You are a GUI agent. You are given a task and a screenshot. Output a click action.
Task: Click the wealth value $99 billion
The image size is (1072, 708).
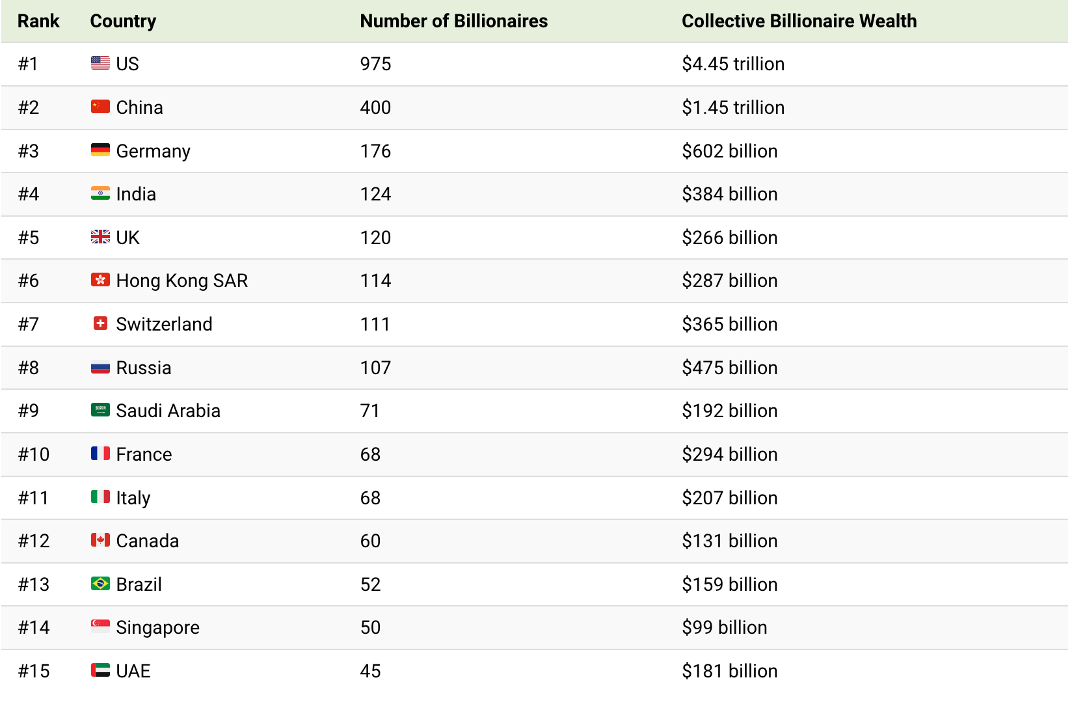[x=725, y=627]
